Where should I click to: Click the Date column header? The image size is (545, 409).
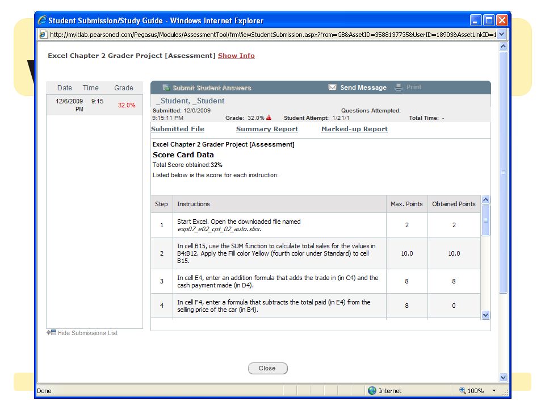click(65, 88)
